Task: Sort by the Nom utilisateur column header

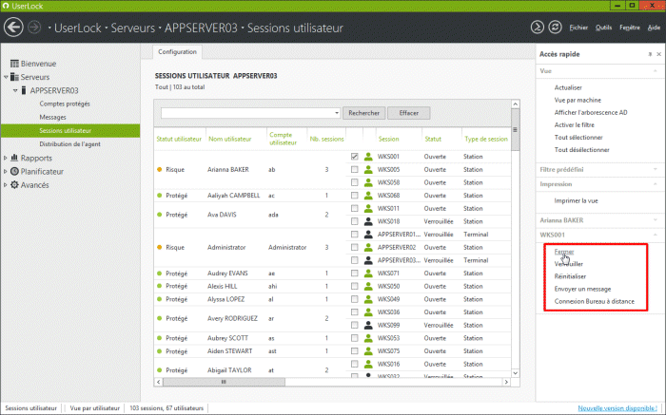Action: click(230, 139)
